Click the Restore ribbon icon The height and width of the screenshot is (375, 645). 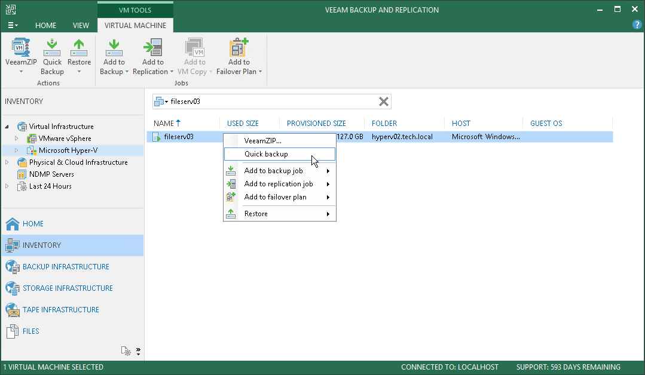[x=79, y=48]
